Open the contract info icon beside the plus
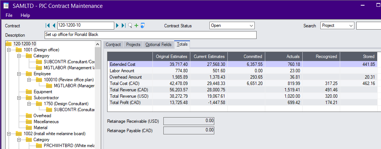Screen dimensions: 381x149 pyautogui.click(x=143, y=25)
